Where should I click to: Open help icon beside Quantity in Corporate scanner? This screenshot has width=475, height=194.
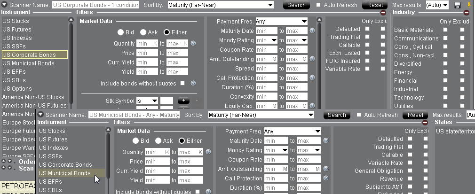tap(193, 43)
